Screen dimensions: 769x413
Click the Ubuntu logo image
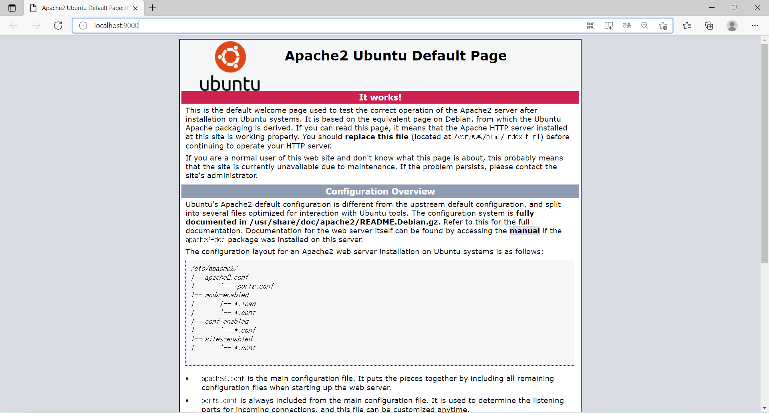point(230,66)
